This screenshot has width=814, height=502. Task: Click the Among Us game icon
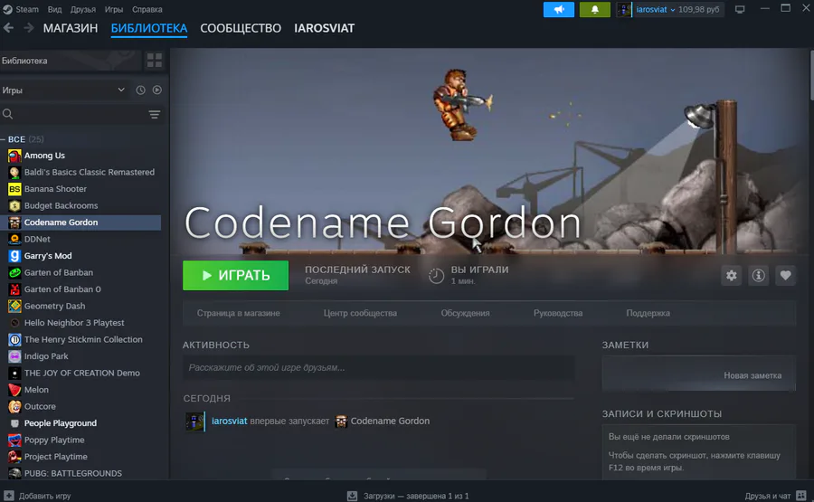[14, 156]
